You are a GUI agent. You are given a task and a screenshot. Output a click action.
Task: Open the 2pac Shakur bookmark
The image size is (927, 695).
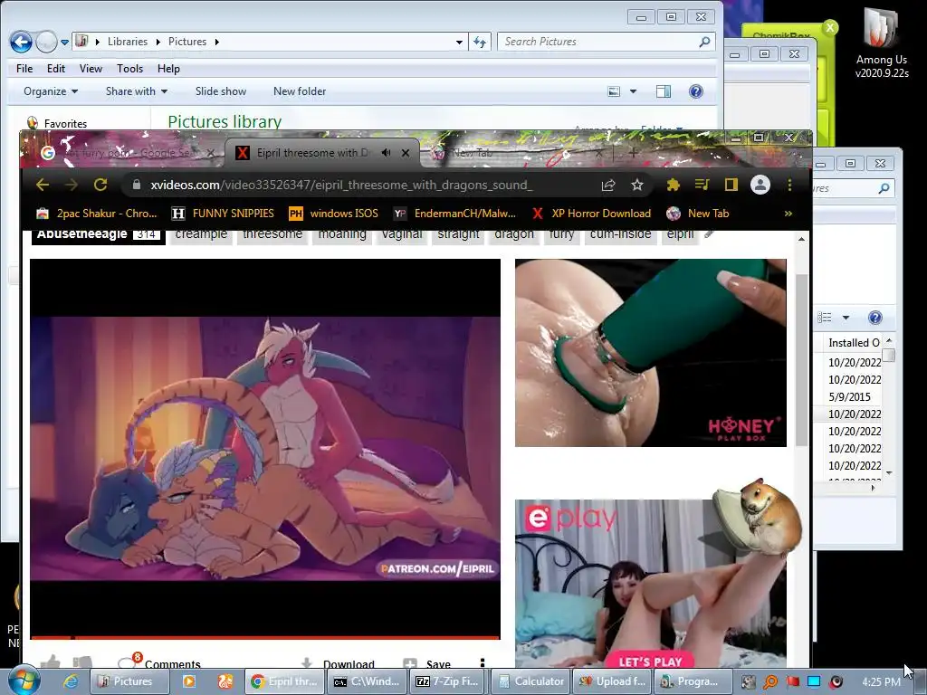pyautogui.click(x=97, y=214)
